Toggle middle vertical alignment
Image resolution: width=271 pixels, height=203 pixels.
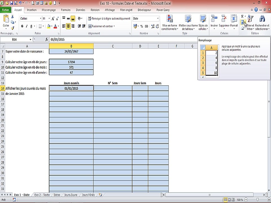tap(68, 18)
